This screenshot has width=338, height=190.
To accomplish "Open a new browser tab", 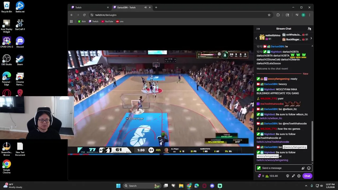I will point(156,7).
